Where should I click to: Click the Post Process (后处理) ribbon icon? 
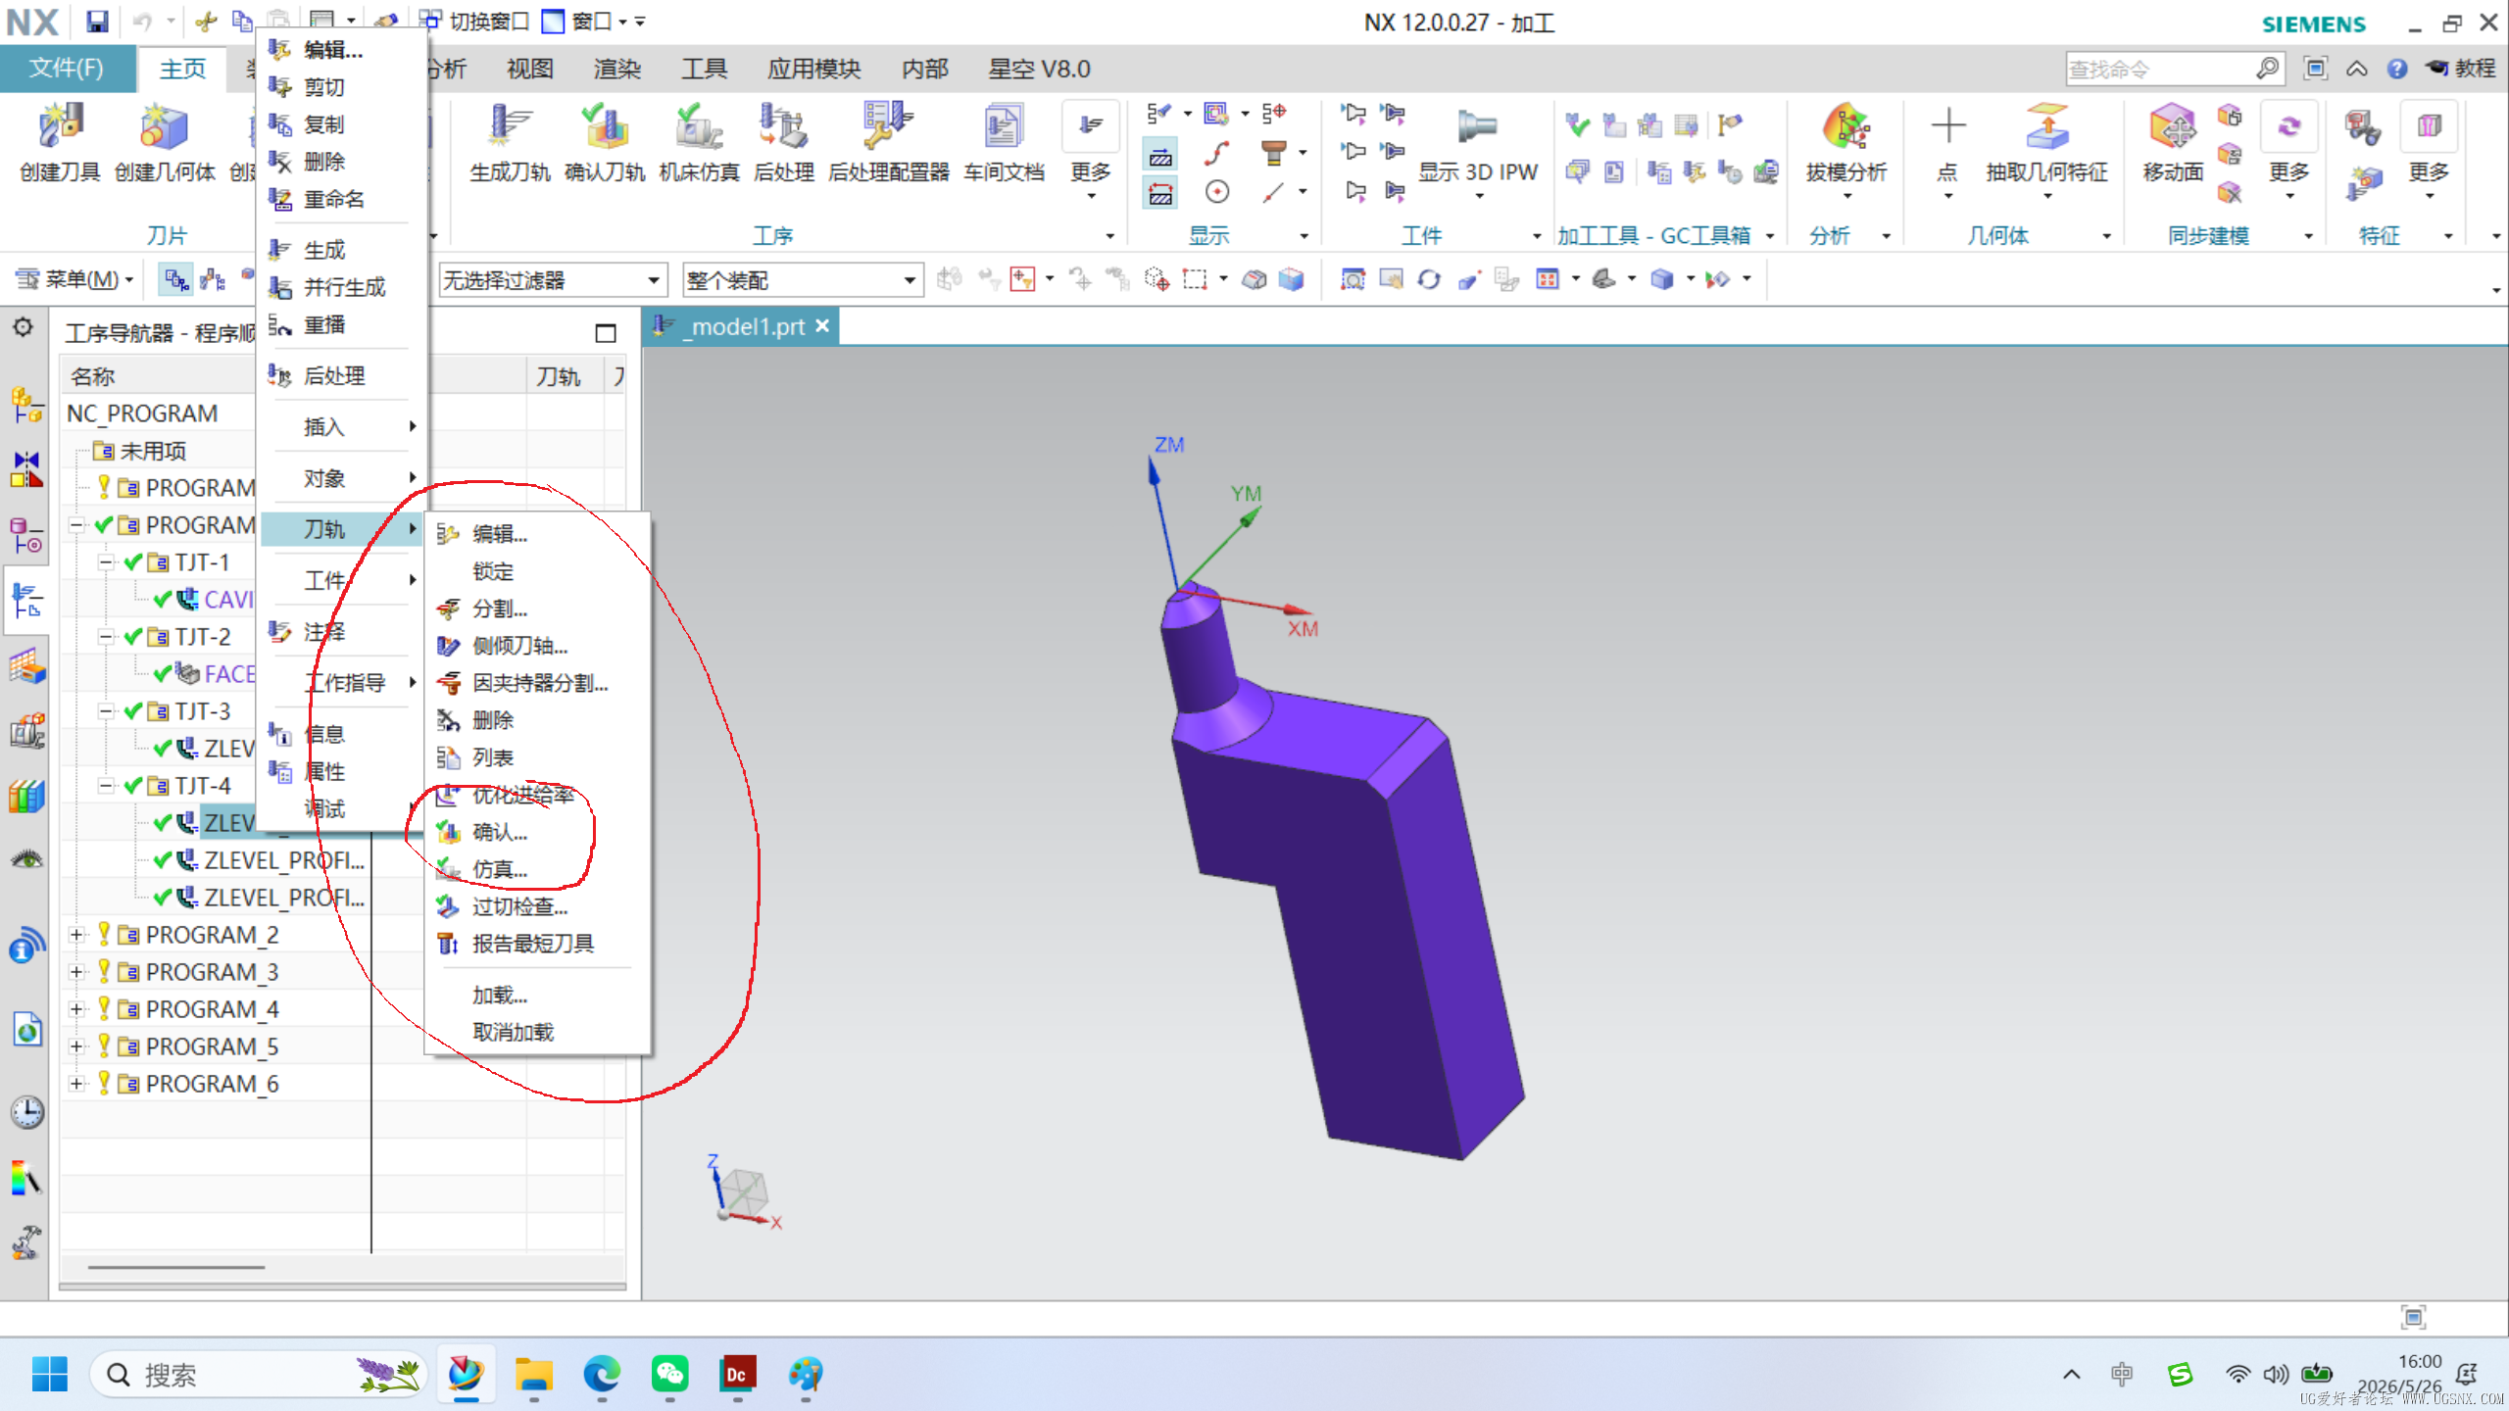(783, 127)
